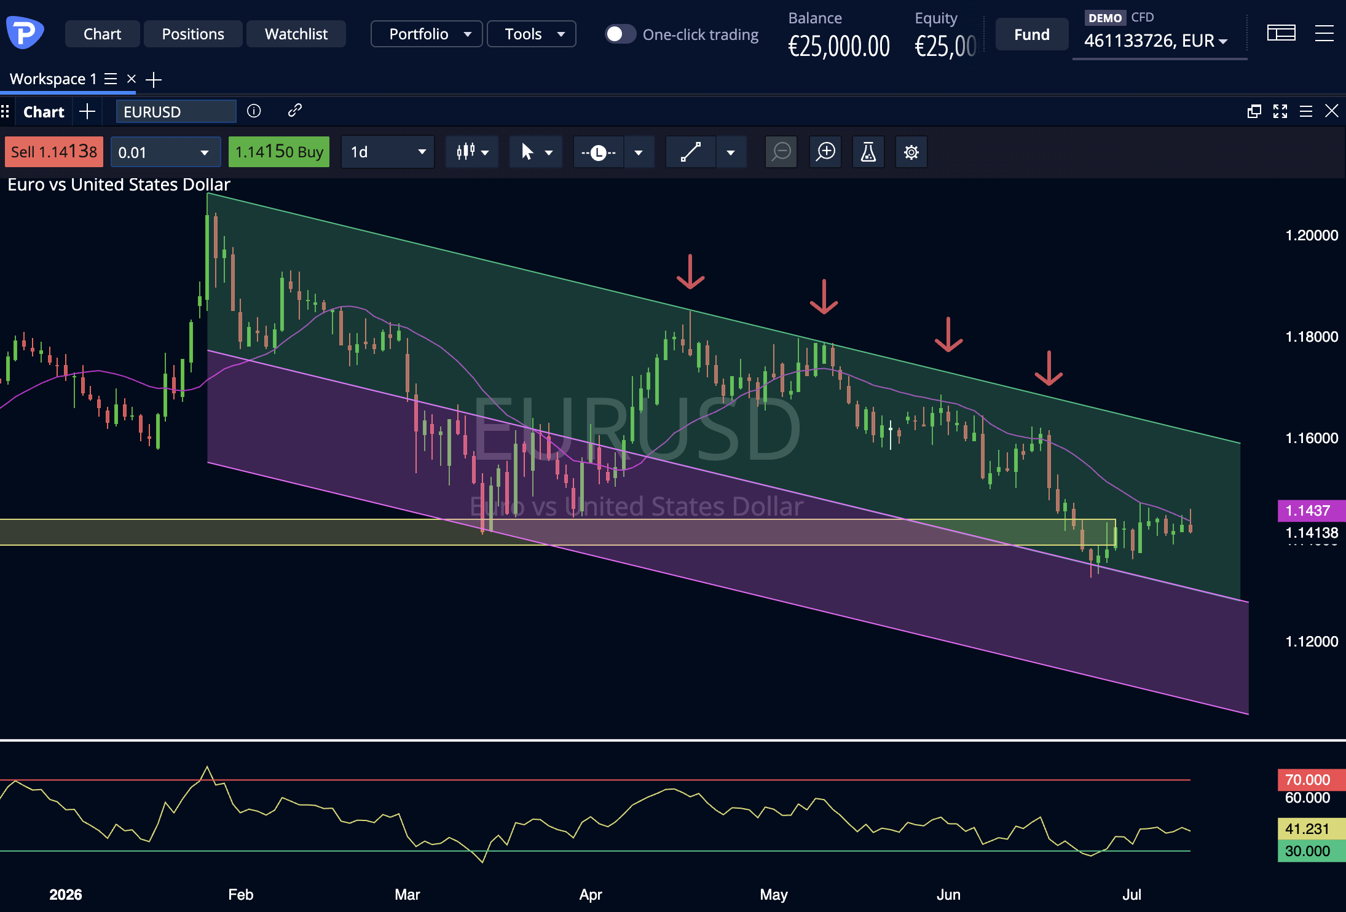Expand the Tools dropdown
The width and height of the screenshot is (1346, 912).
[532, 34]
